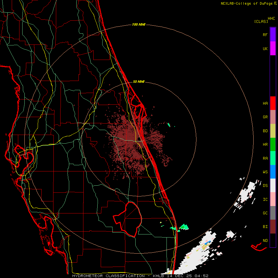Click the UK magenta legend swatch
The width and height of the screenshot is (278, 278).
pyautogui.click(x=273, y=48)
